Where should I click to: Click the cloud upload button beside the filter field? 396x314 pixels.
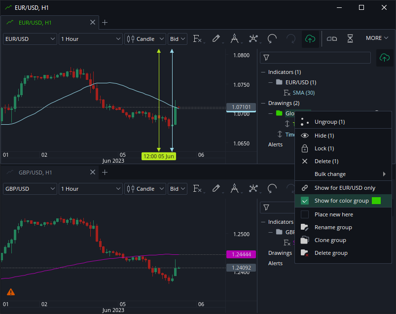coord(384,58)
